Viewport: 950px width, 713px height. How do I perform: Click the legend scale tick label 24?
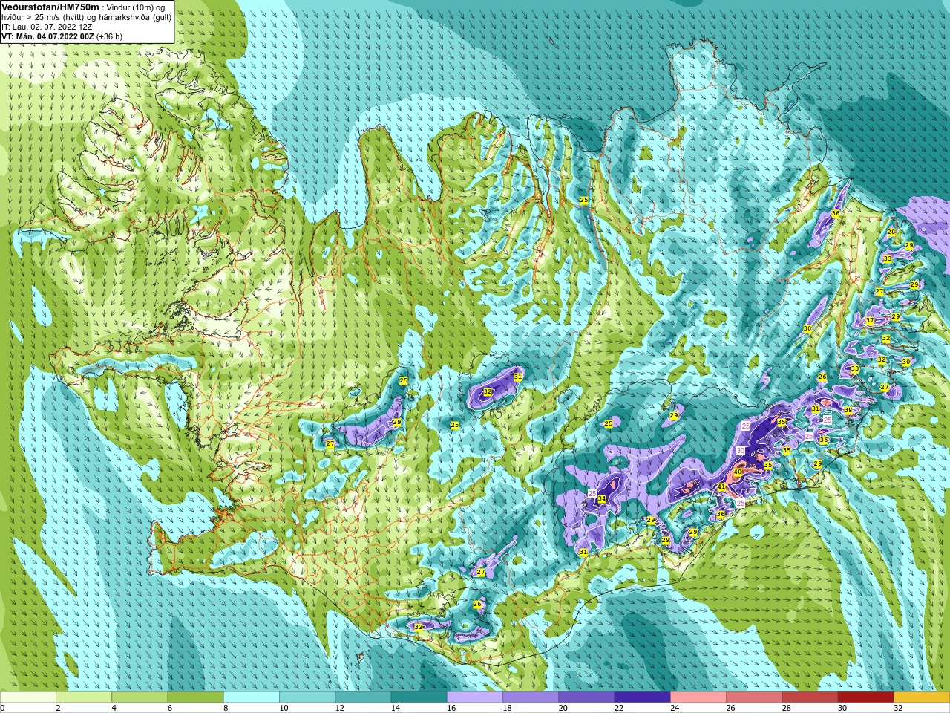675,708
